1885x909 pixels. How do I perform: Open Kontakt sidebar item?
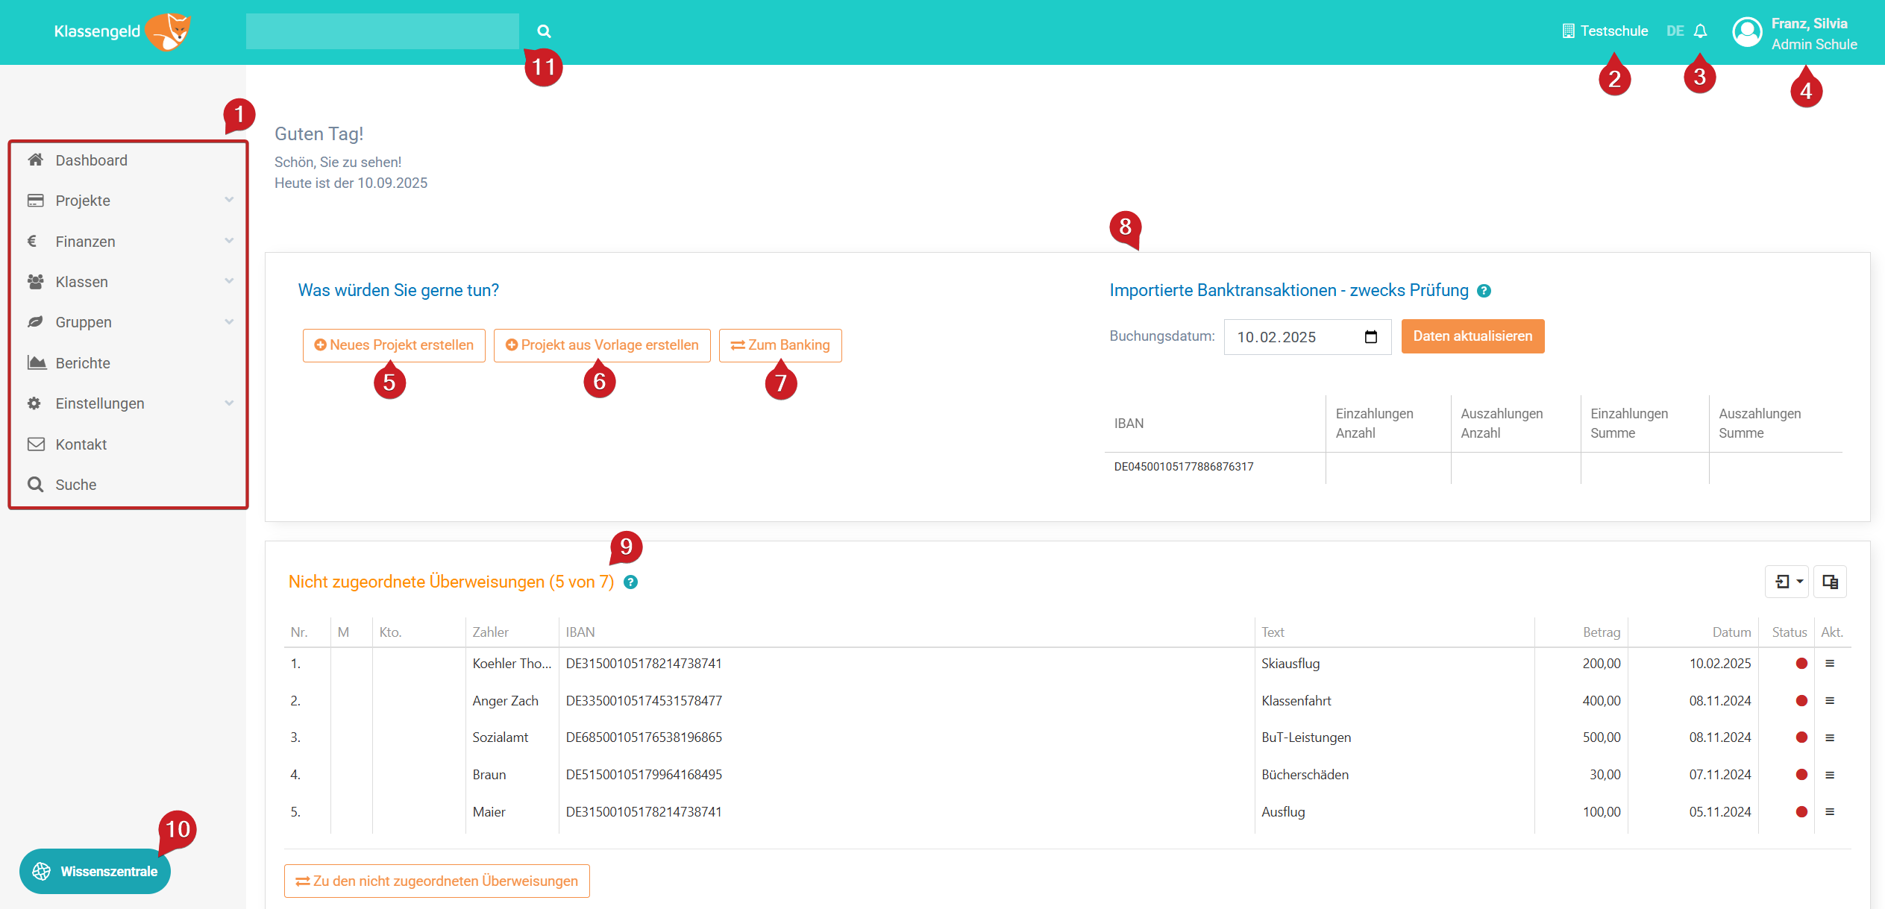pos(81,444)
